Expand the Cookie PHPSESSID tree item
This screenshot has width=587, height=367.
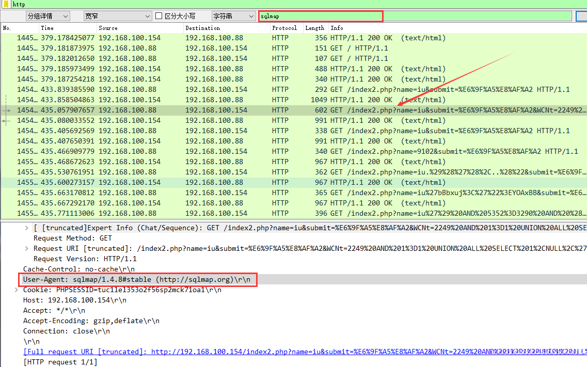pyautogui.click(x=17, y=290)
